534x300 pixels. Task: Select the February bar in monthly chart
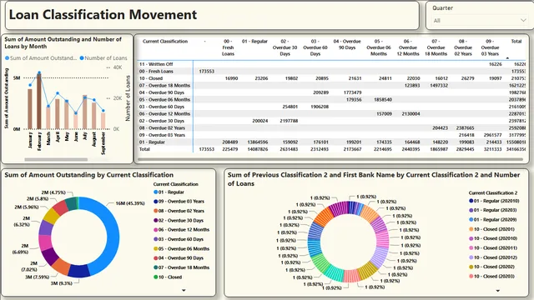[39, 102]
